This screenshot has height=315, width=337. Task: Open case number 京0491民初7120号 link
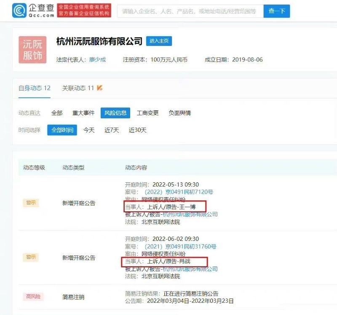[x=179, y=192]
